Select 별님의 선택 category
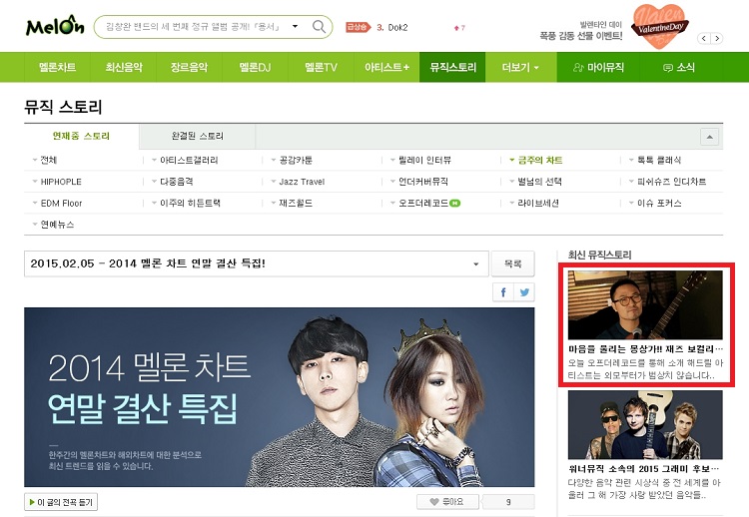The image size is (749, 517). [539, 182]
